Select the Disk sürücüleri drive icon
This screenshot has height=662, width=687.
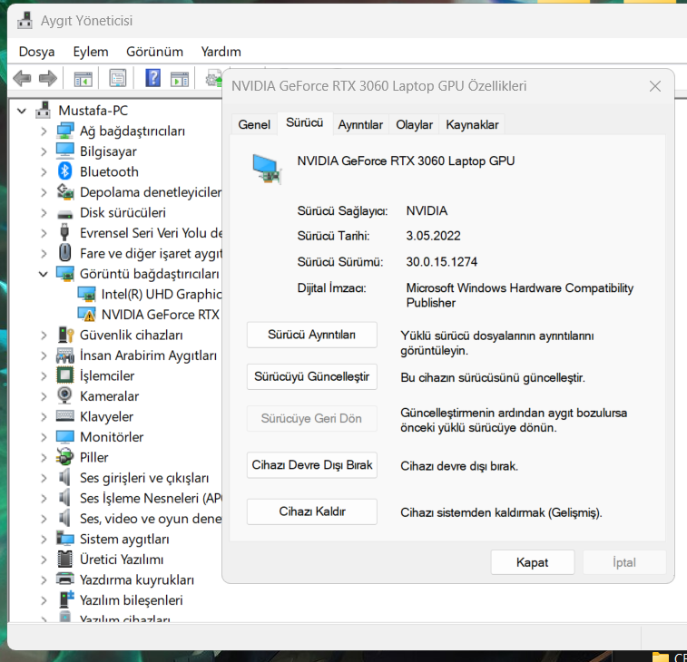coord(64,215)
